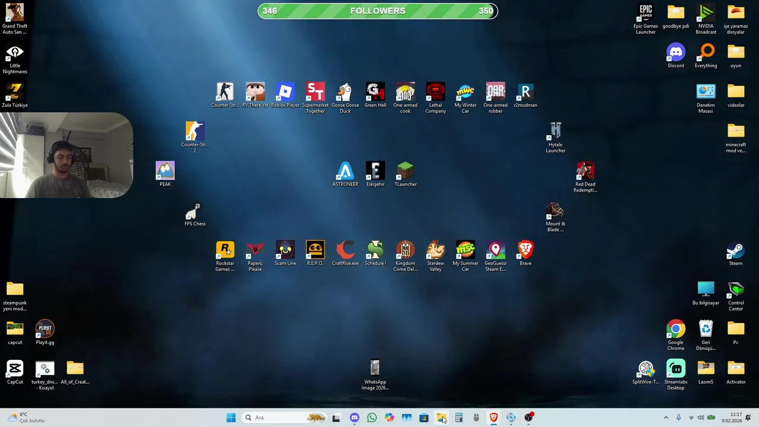Open One-armed cook shortcut
The height and width of the screenshot is (427, 759).
click(406, 98)
